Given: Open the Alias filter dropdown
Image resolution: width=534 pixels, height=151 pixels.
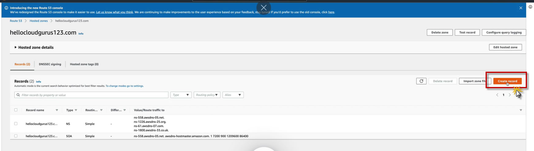Looking at the screenshot, I should pyautogui.click(x=233, y=95).
